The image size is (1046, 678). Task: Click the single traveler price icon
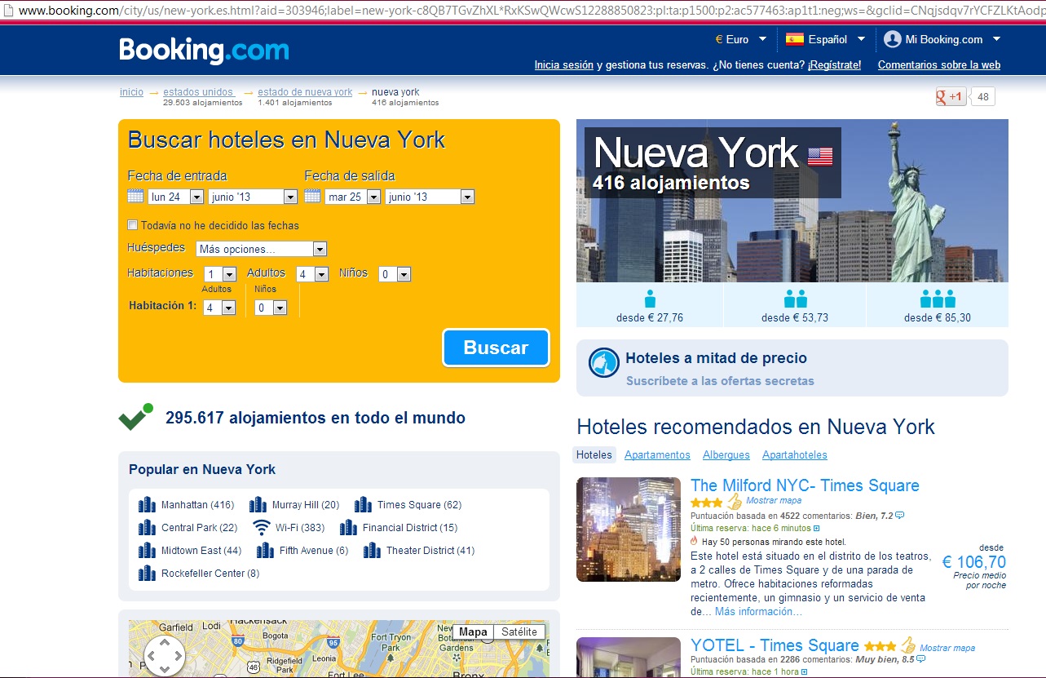[x=650, y=299]
